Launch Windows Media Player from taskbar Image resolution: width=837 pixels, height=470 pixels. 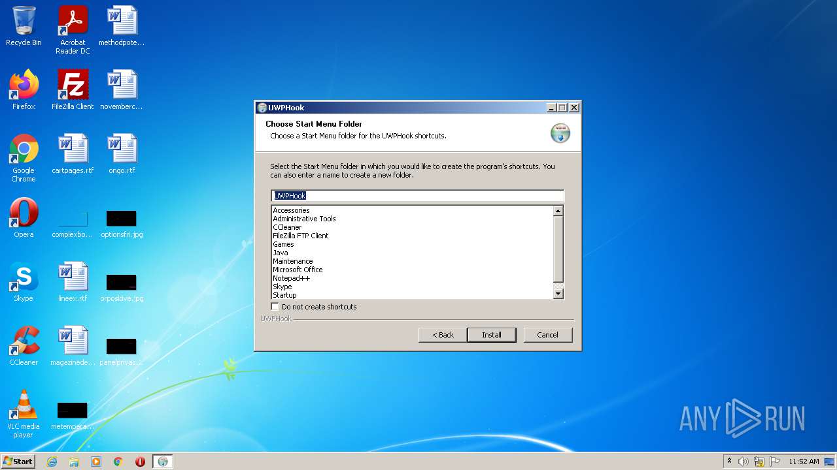point(96,462)
